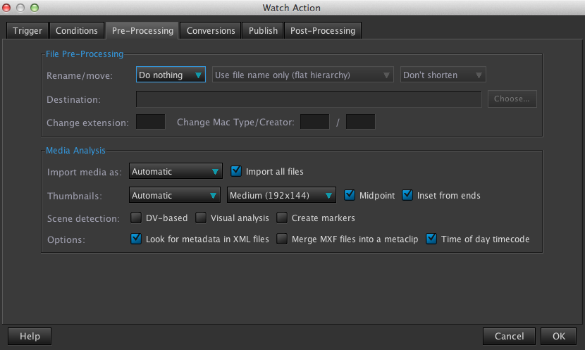
Task: Enable DV-based scene detection
Action: [x=136, y=218]
